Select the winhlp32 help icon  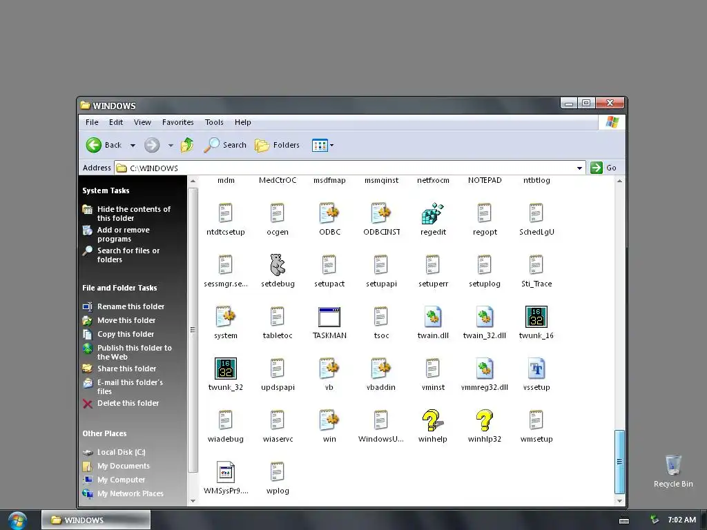(x=484, y=420)
